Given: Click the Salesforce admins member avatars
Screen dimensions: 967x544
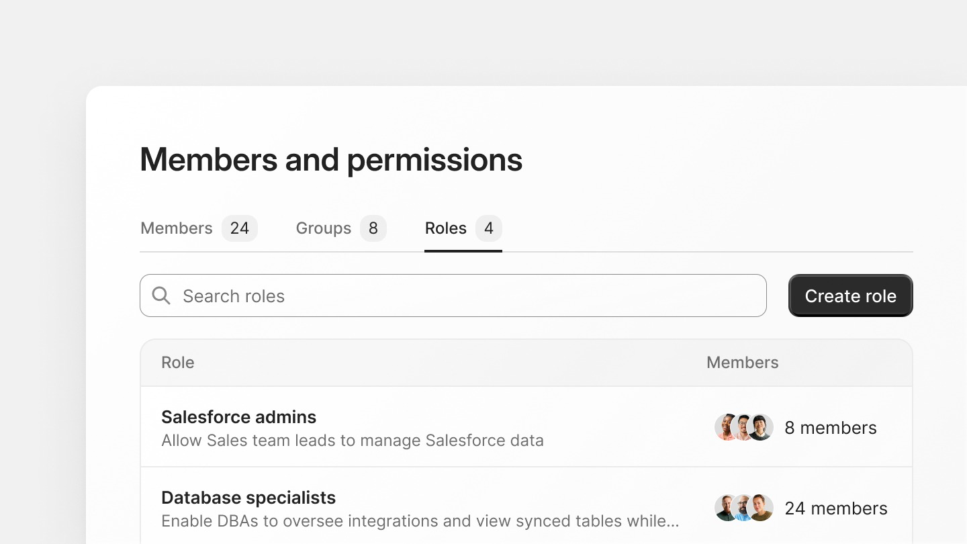Looking at the screenshot, I should [744, 428].
